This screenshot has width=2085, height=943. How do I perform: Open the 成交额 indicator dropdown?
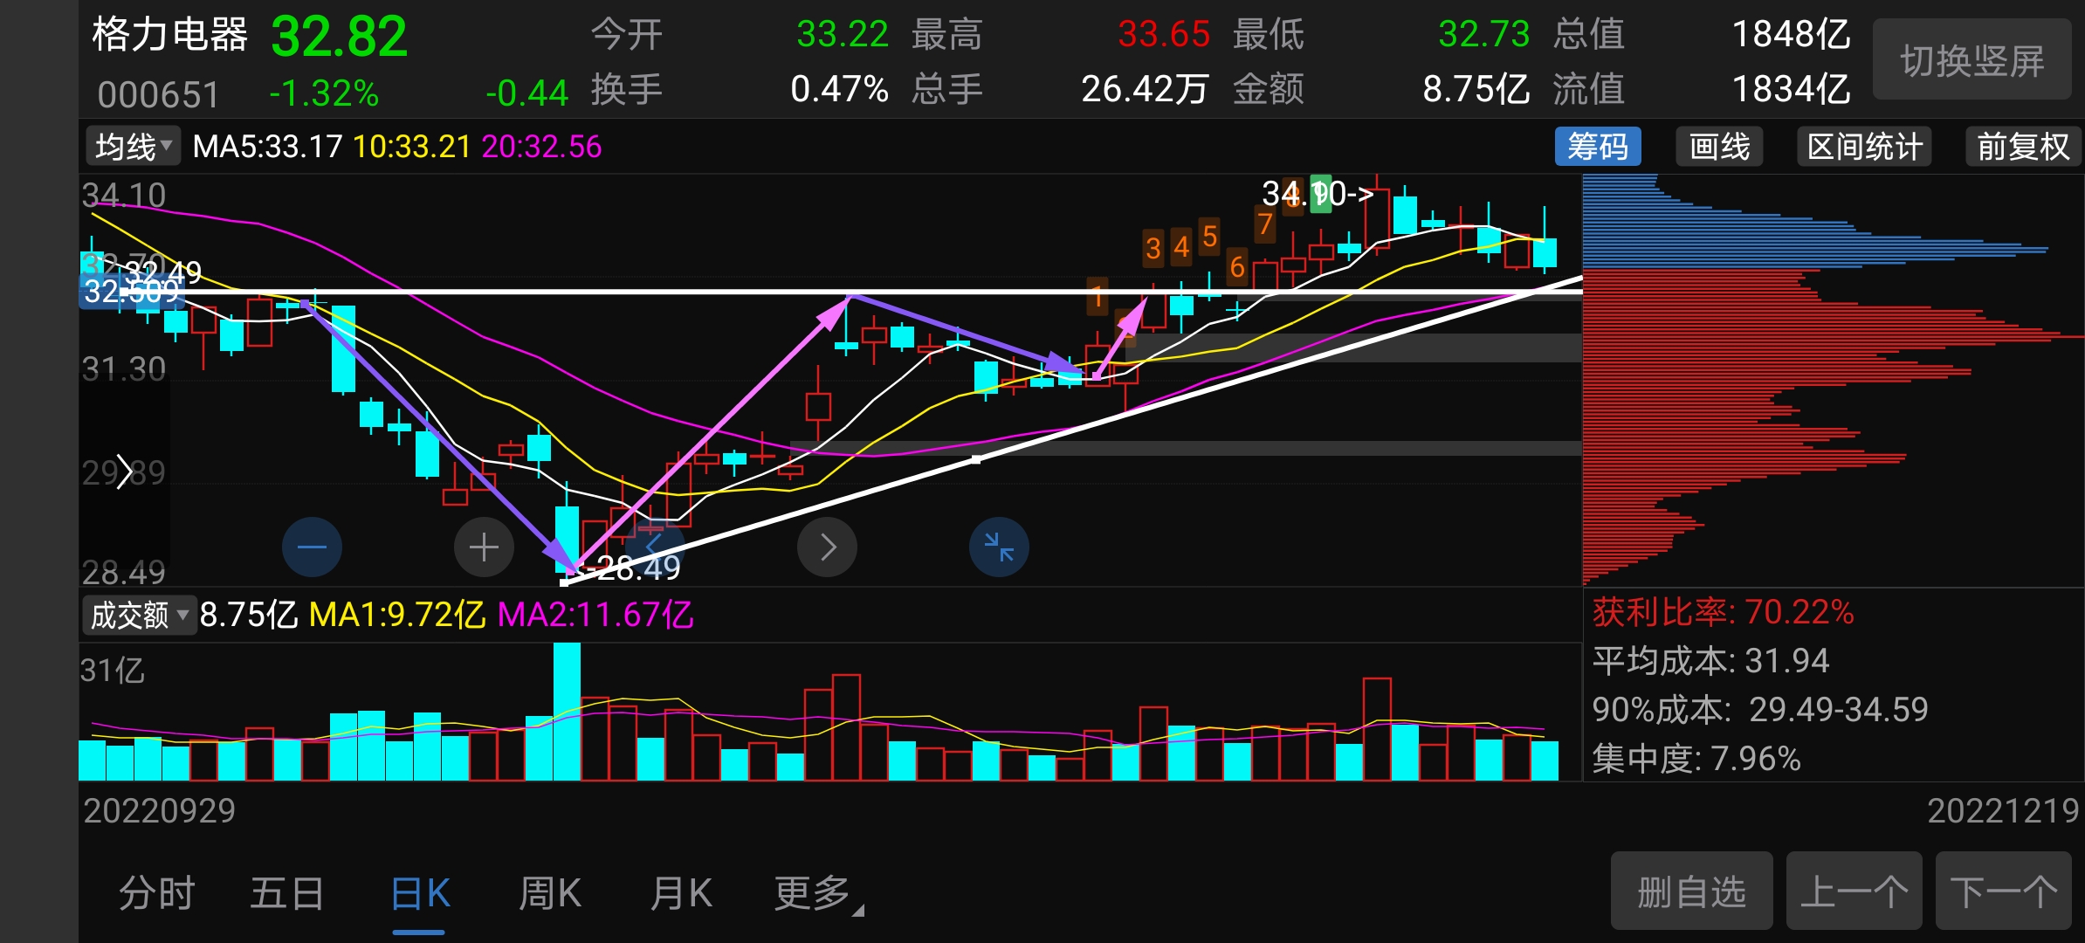139,615
